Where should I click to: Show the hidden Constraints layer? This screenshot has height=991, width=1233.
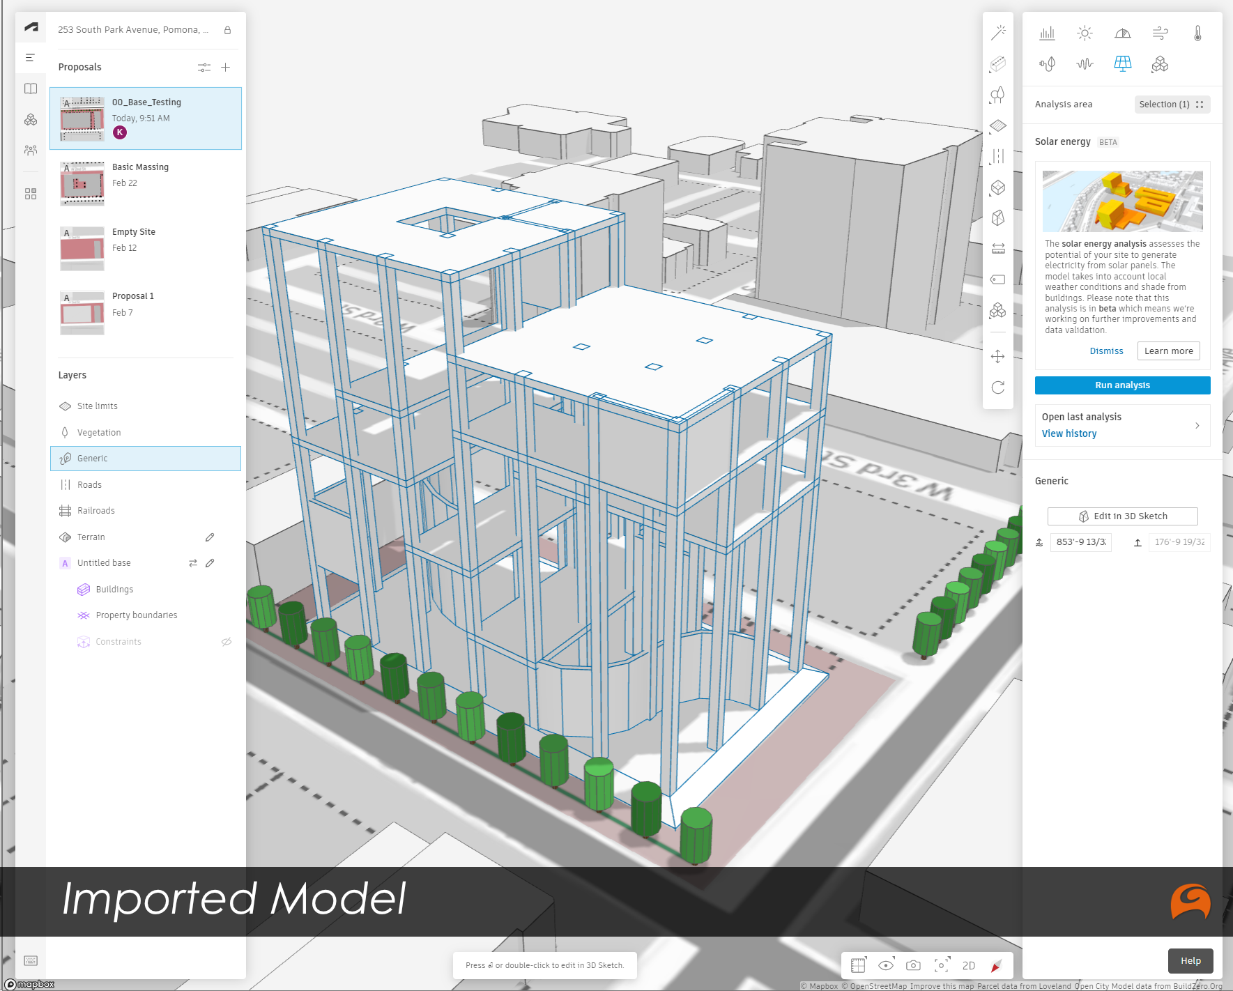[226, 641]
